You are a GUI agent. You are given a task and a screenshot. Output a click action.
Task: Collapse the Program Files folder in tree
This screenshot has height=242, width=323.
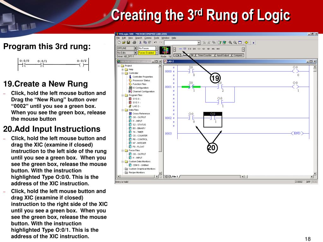tap(123, 95)
